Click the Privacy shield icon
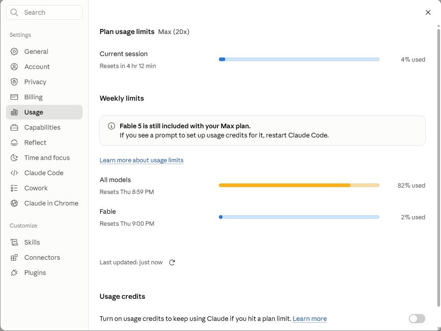The image size is (441, 331). [14, 82]
